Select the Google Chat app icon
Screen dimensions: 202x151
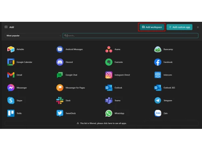point(60,75)
